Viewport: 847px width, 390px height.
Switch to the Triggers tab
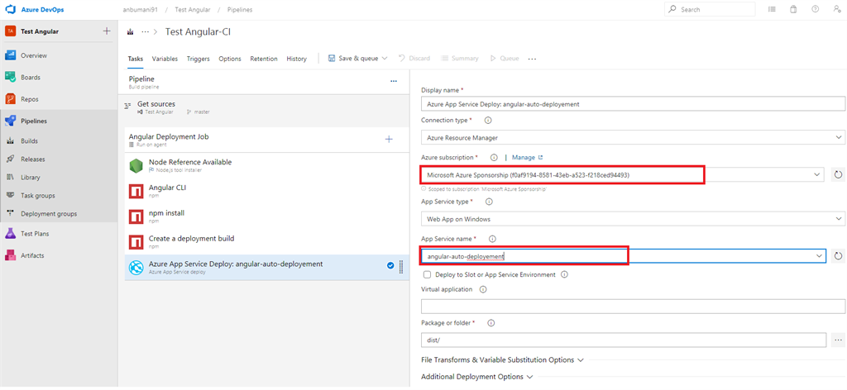pos(199,59)
